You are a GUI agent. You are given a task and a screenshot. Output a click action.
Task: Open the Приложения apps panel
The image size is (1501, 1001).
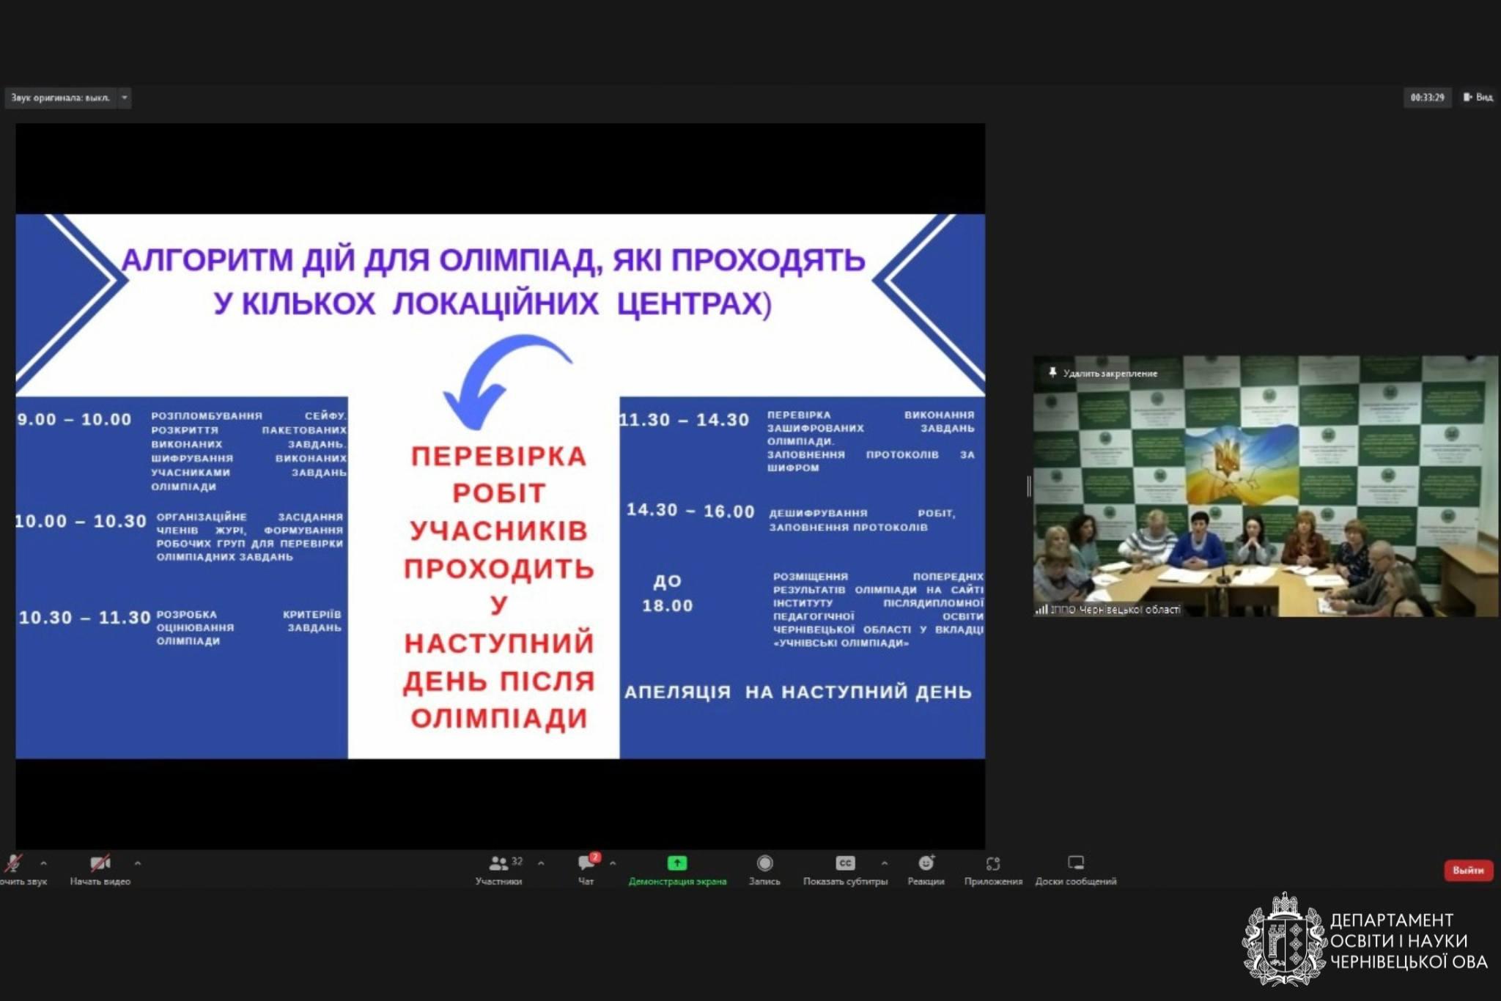point(993,864)
